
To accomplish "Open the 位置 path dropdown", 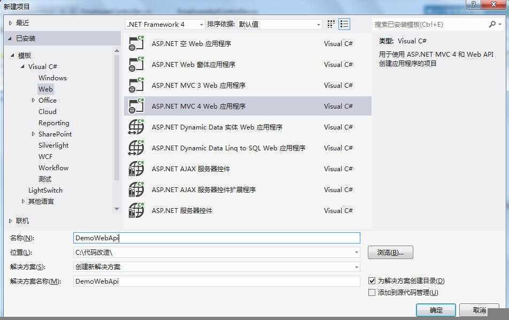I will [x=357, y=253].
